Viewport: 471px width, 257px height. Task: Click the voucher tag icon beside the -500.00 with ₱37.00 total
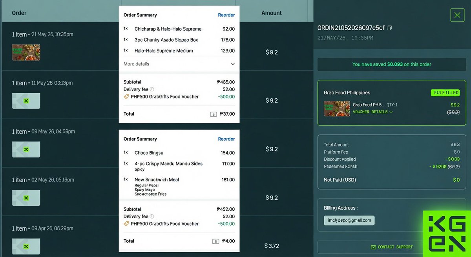point(126,96)
